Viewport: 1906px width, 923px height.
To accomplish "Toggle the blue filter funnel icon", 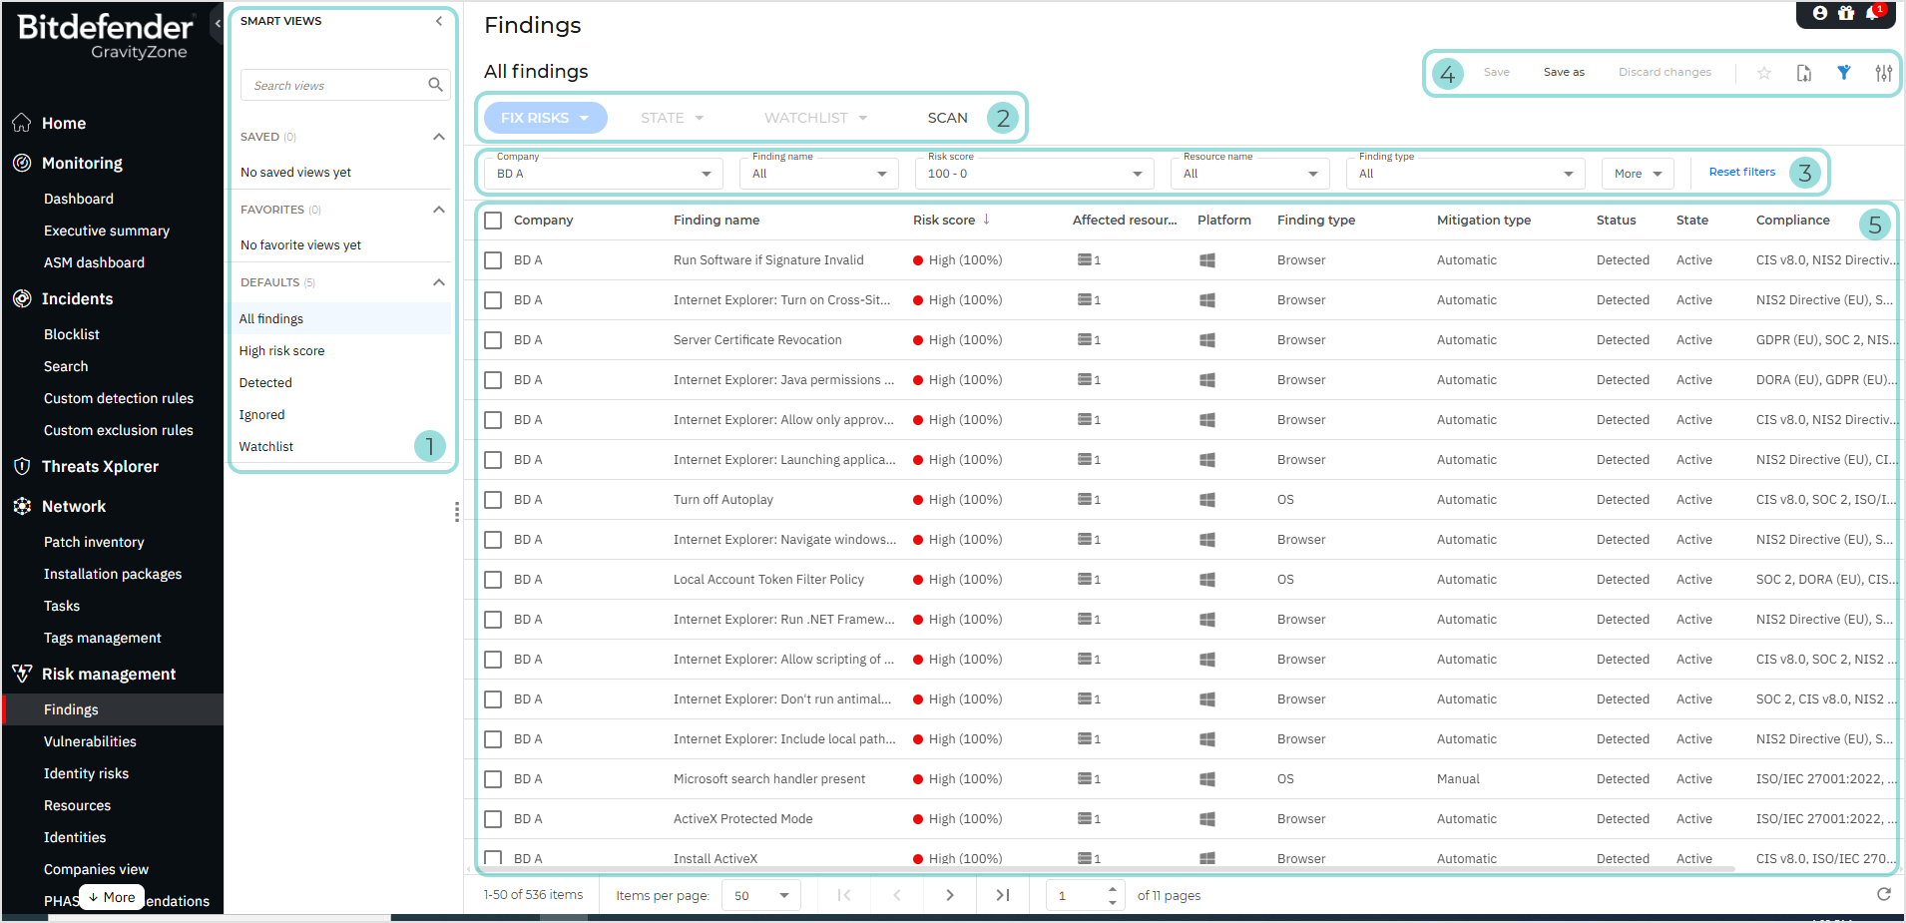I will pyautogui.click(x=1844, y=73).
